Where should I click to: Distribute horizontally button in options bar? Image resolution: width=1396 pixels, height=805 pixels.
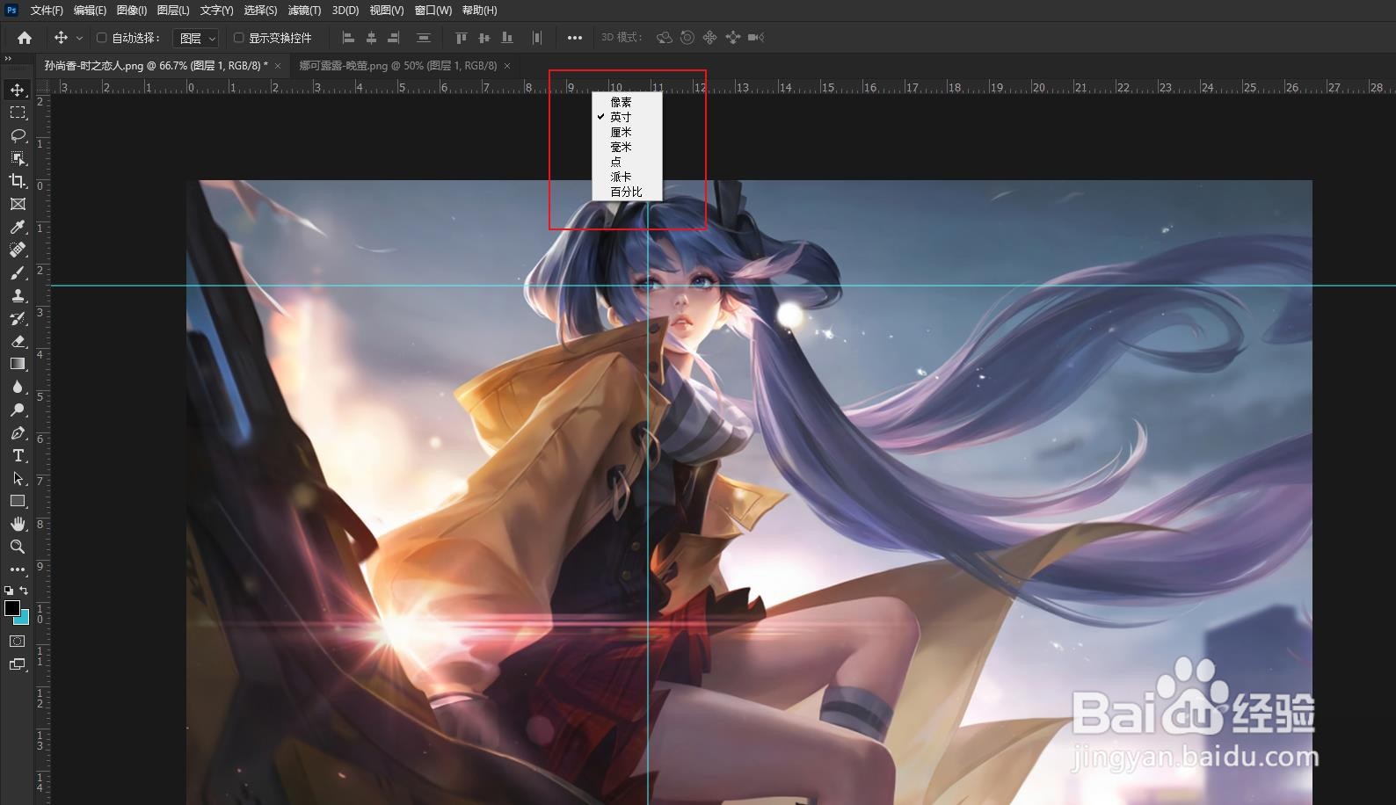coord(537,38)
